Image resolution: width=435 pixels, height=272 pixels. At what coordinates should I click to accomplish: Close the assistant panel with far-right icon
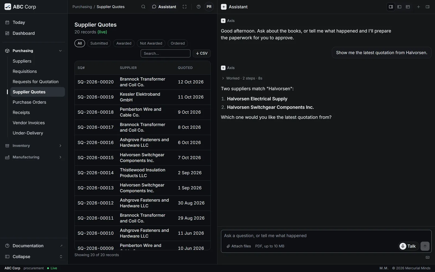[x=428, y=7]
